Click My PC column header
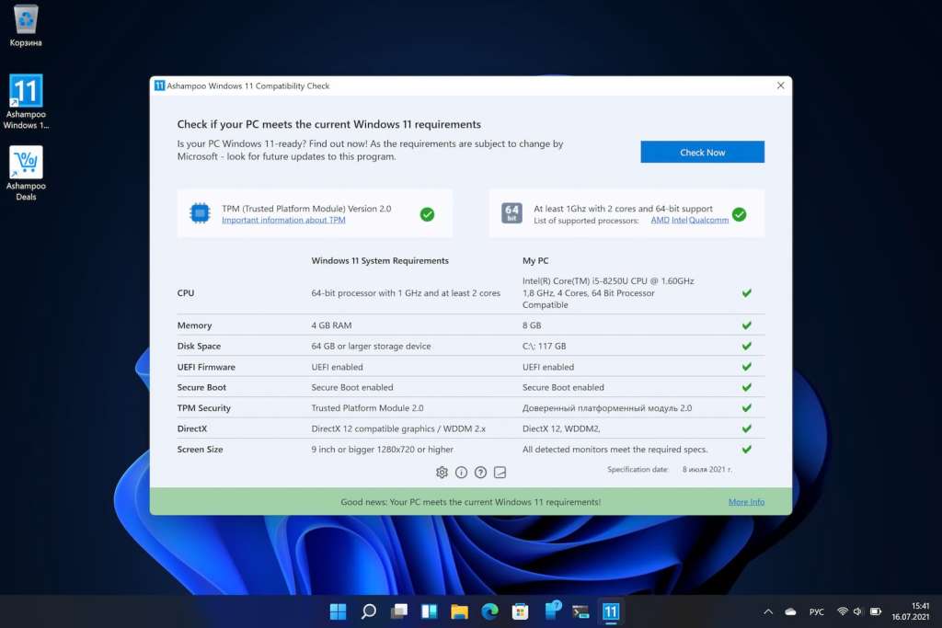Screen dimensions: 942x628 point(535,260)
